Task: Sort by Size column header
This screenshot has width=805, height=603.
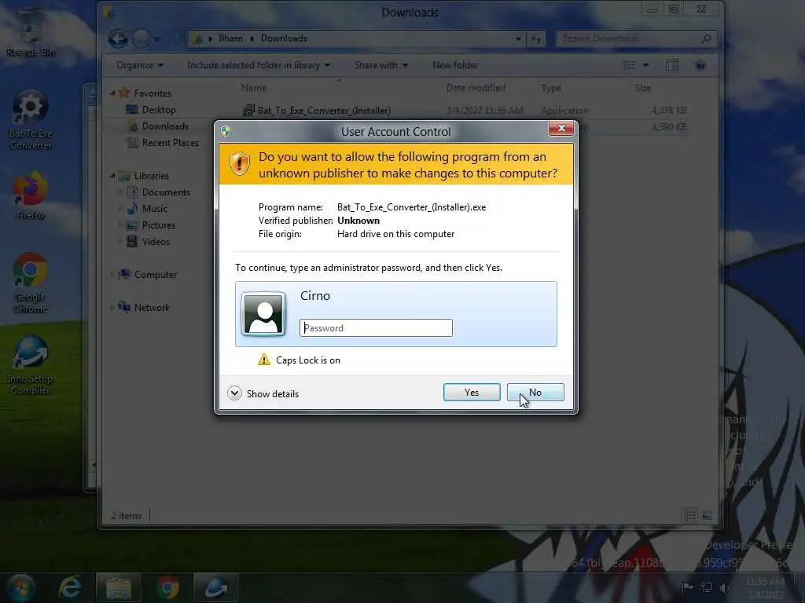Action: (642, 88)
